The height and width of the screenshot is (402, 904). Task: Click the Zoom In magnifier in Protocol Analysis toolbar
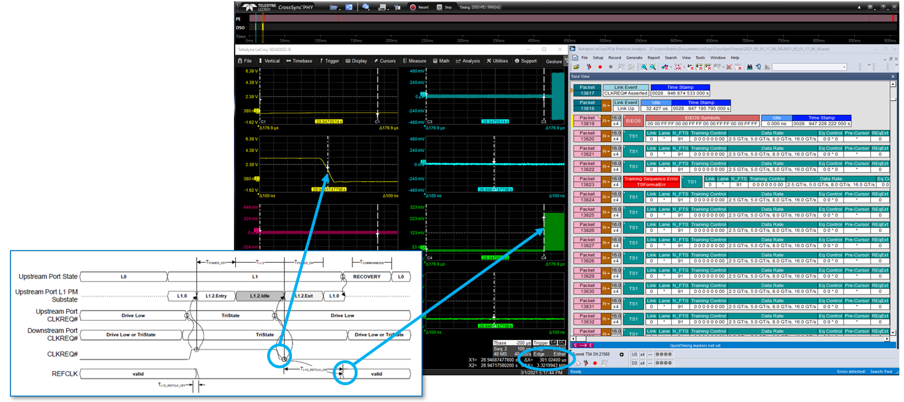[x=643, y=68]
